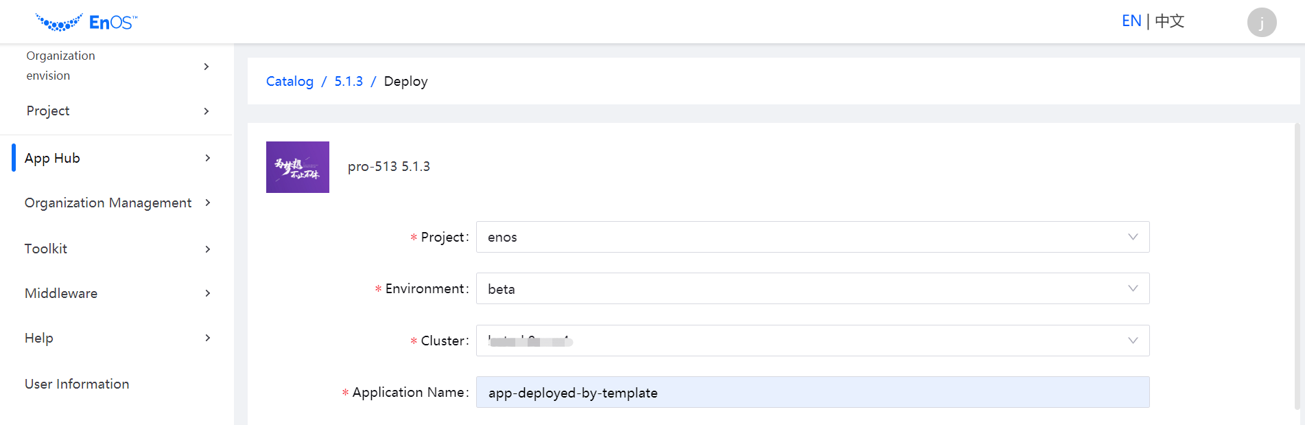Click the Help chevron icon
1305x425 pixels.
(207, 338)
